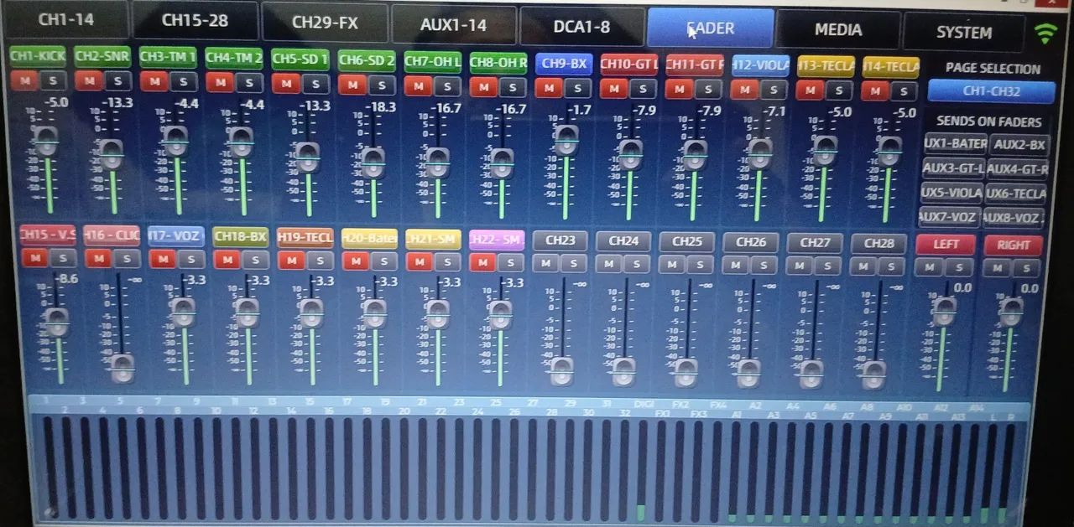The width and height of the screenshot is (1074, 527).
Task: Click the CH3-TM 1 fader knob
Action: click(x=175, y=140)
